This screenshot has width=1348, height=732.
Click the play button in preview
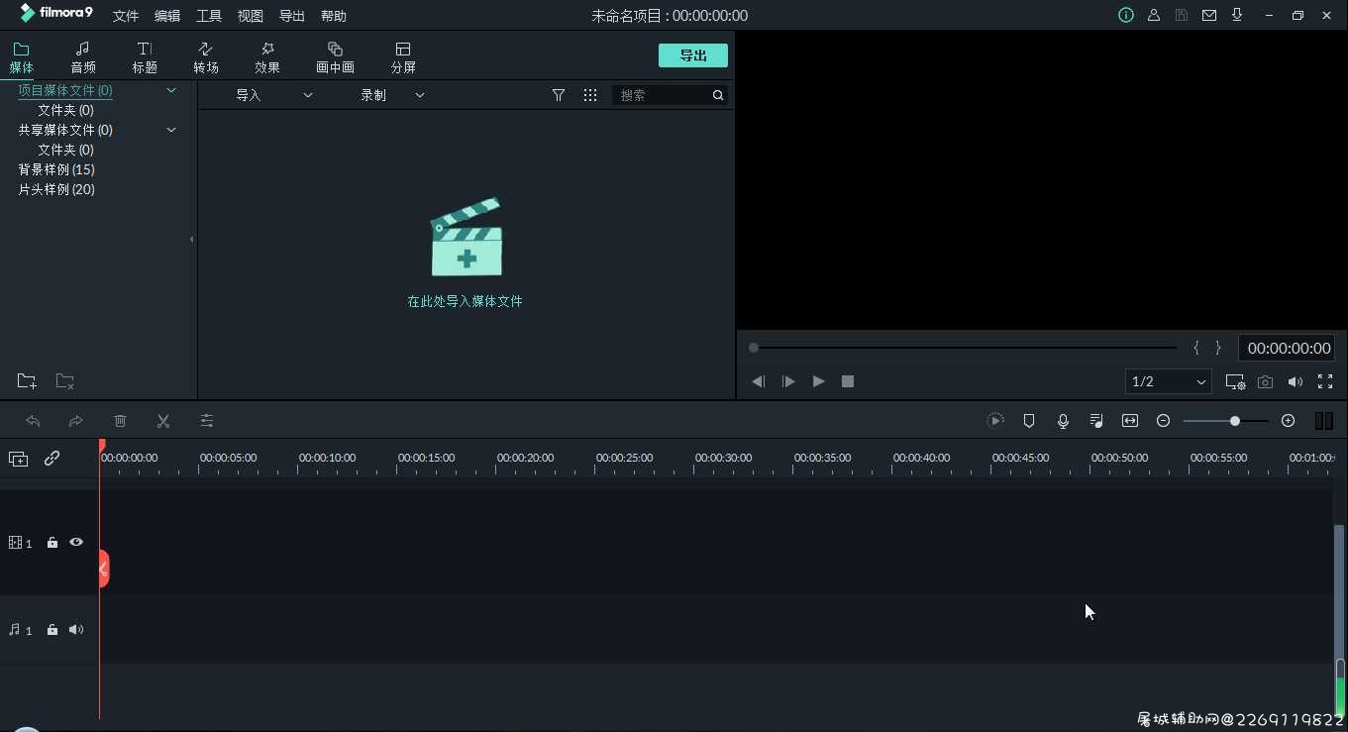tap(818, 381)
